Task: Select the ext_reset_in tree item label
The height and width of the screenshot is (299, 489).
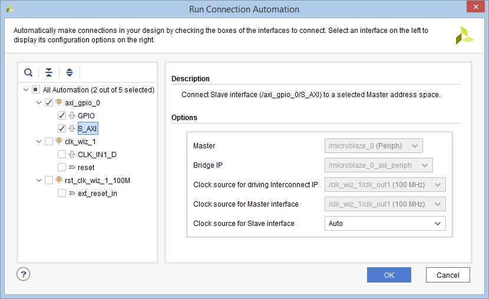Action: click(x=97, y=194)
